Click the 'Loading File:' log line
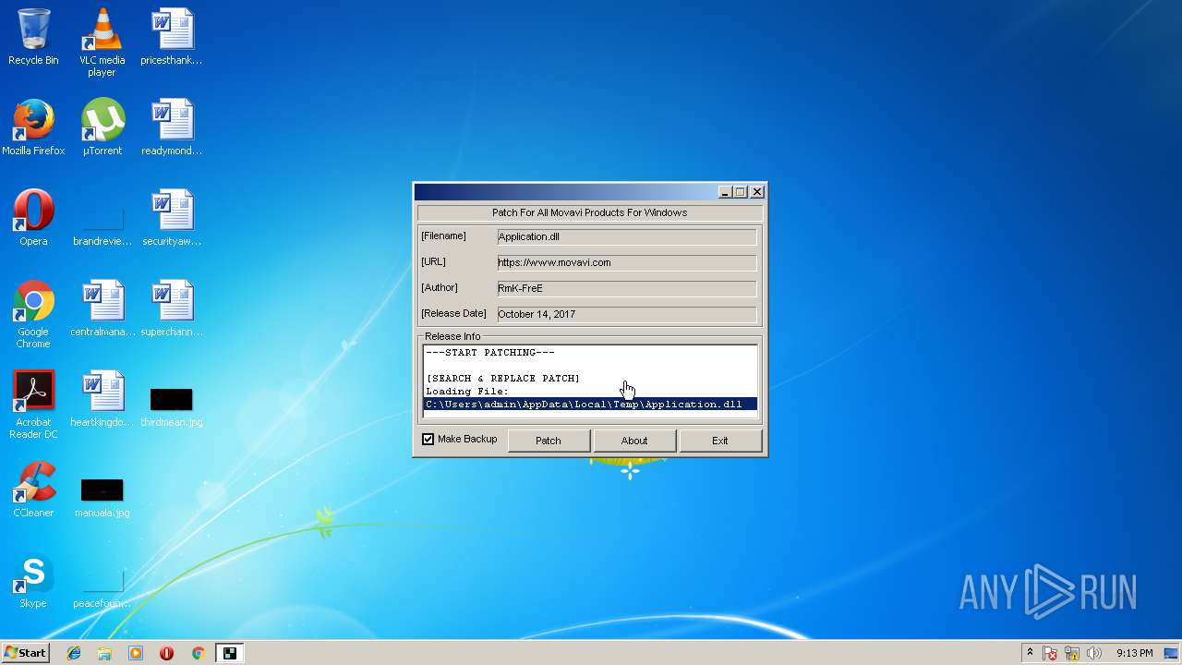Image resolution: width=1182 pixels, height=665 pixels. click(467, 392)
